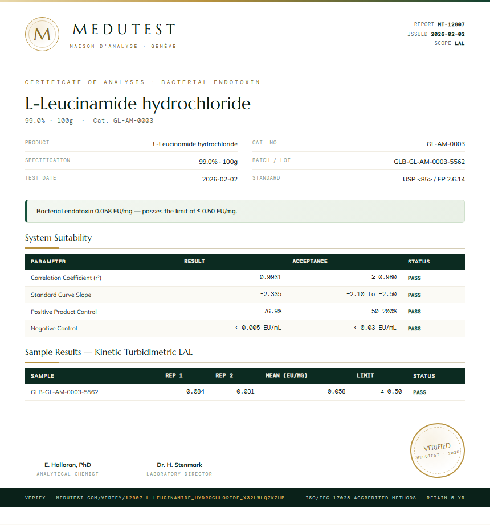Select the PRODUCT value L-Leucinamide hydrochloride
Screen dimensions: 490x525
tap(195, 144)
